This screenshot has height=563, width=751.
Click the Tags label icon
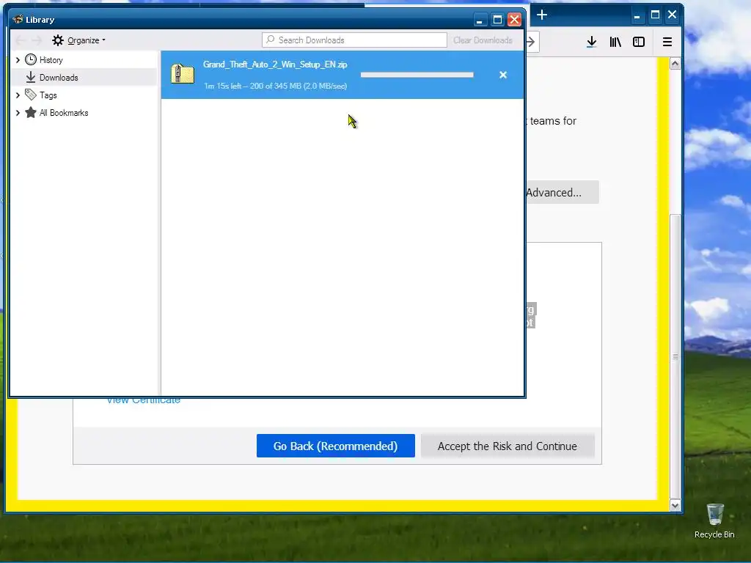31,95
